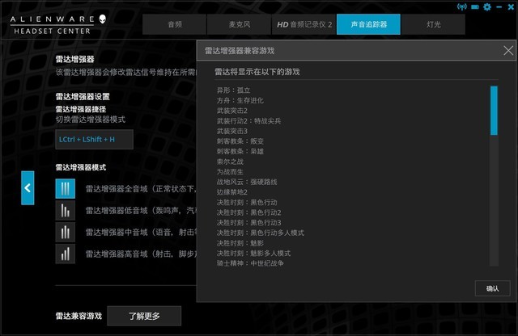Viewport: 518px width, 336px height.
Task: Click the game entry 索尔之战
Action: (230, 162)
